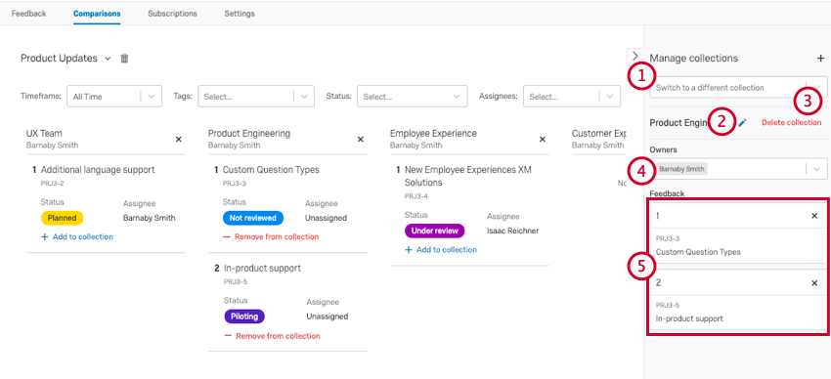
Task: Expand Product Updates comparison chevron
Action: coord(108,59)
